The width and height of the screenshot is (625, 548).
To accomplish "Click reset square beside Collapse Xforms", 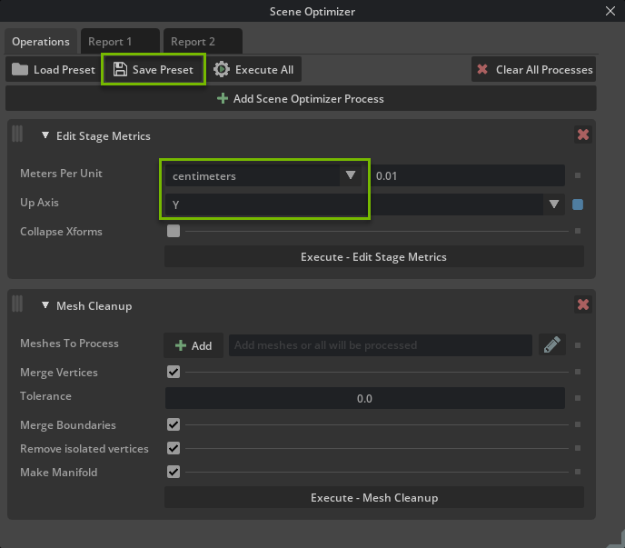I will (578, 231).
